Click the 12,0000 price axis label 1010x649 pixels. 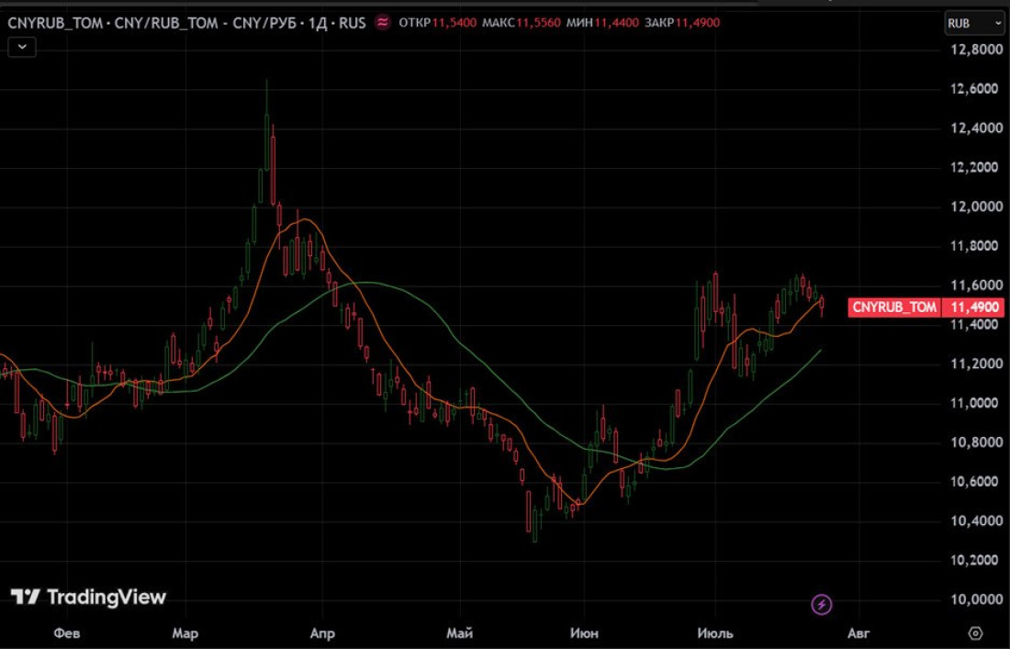[x=977, y=207]
